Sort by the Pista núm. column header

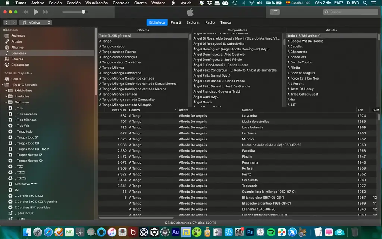click(116, 110)
